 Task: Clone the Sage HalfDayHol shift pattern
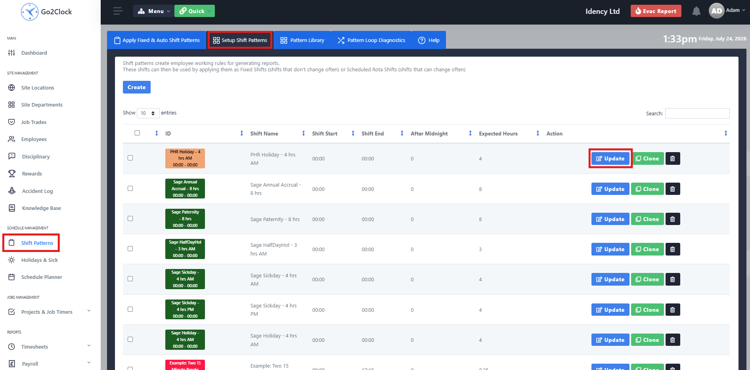[x=647, y=249]
